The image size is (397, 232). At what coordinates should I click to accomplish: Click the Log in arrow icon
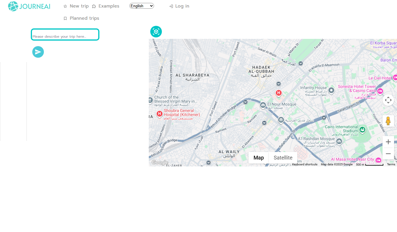pos(171,6)
